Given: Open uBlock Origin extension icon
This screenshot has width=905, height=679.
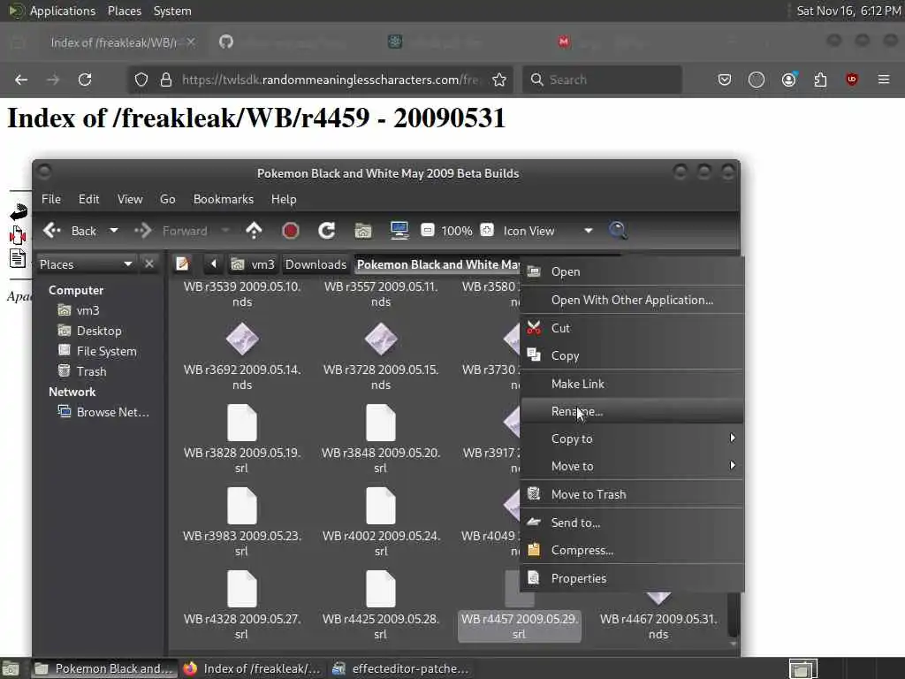Looking at the screenshot, I should [x=852, y=79].
